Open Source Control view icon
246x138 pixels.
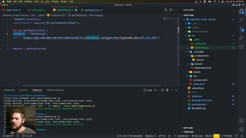pos(241,29)
